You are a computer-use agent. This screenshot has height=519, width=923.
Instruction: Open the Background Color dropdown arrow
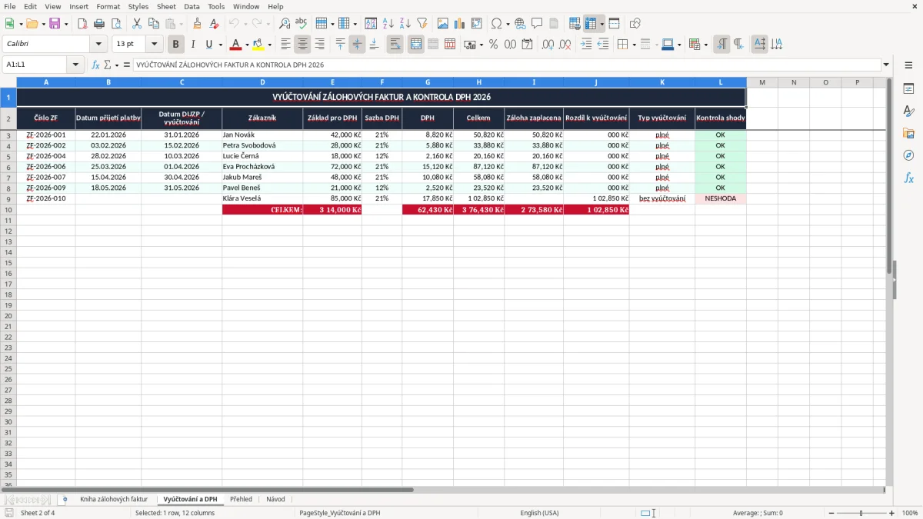[x=269, y=45]
